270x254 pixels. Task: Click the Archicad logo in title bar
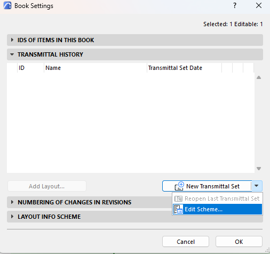[7, 5]
